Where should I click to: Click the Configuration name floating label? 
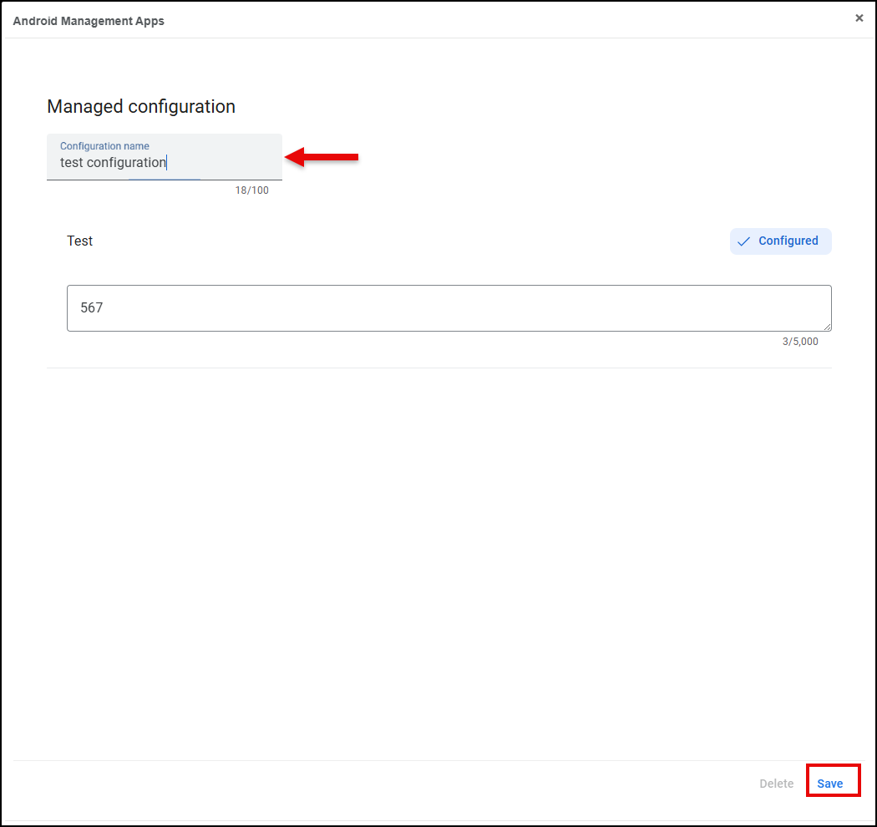pyautogui.click(x=104, y=146)
